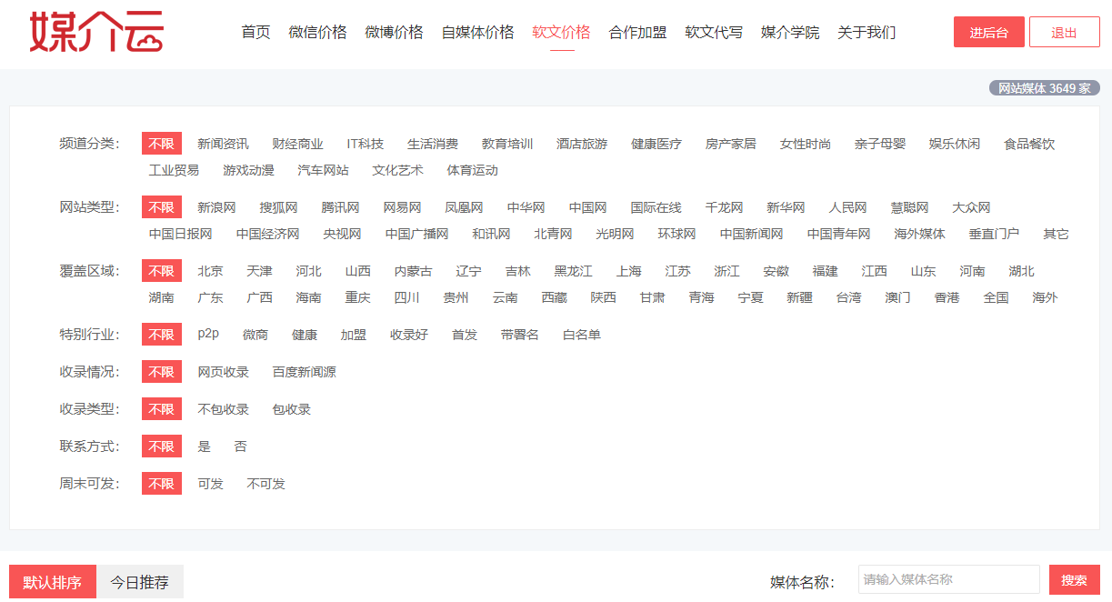
Task: Select 可发 for weekend publishing
Action: tap(210, 484)
